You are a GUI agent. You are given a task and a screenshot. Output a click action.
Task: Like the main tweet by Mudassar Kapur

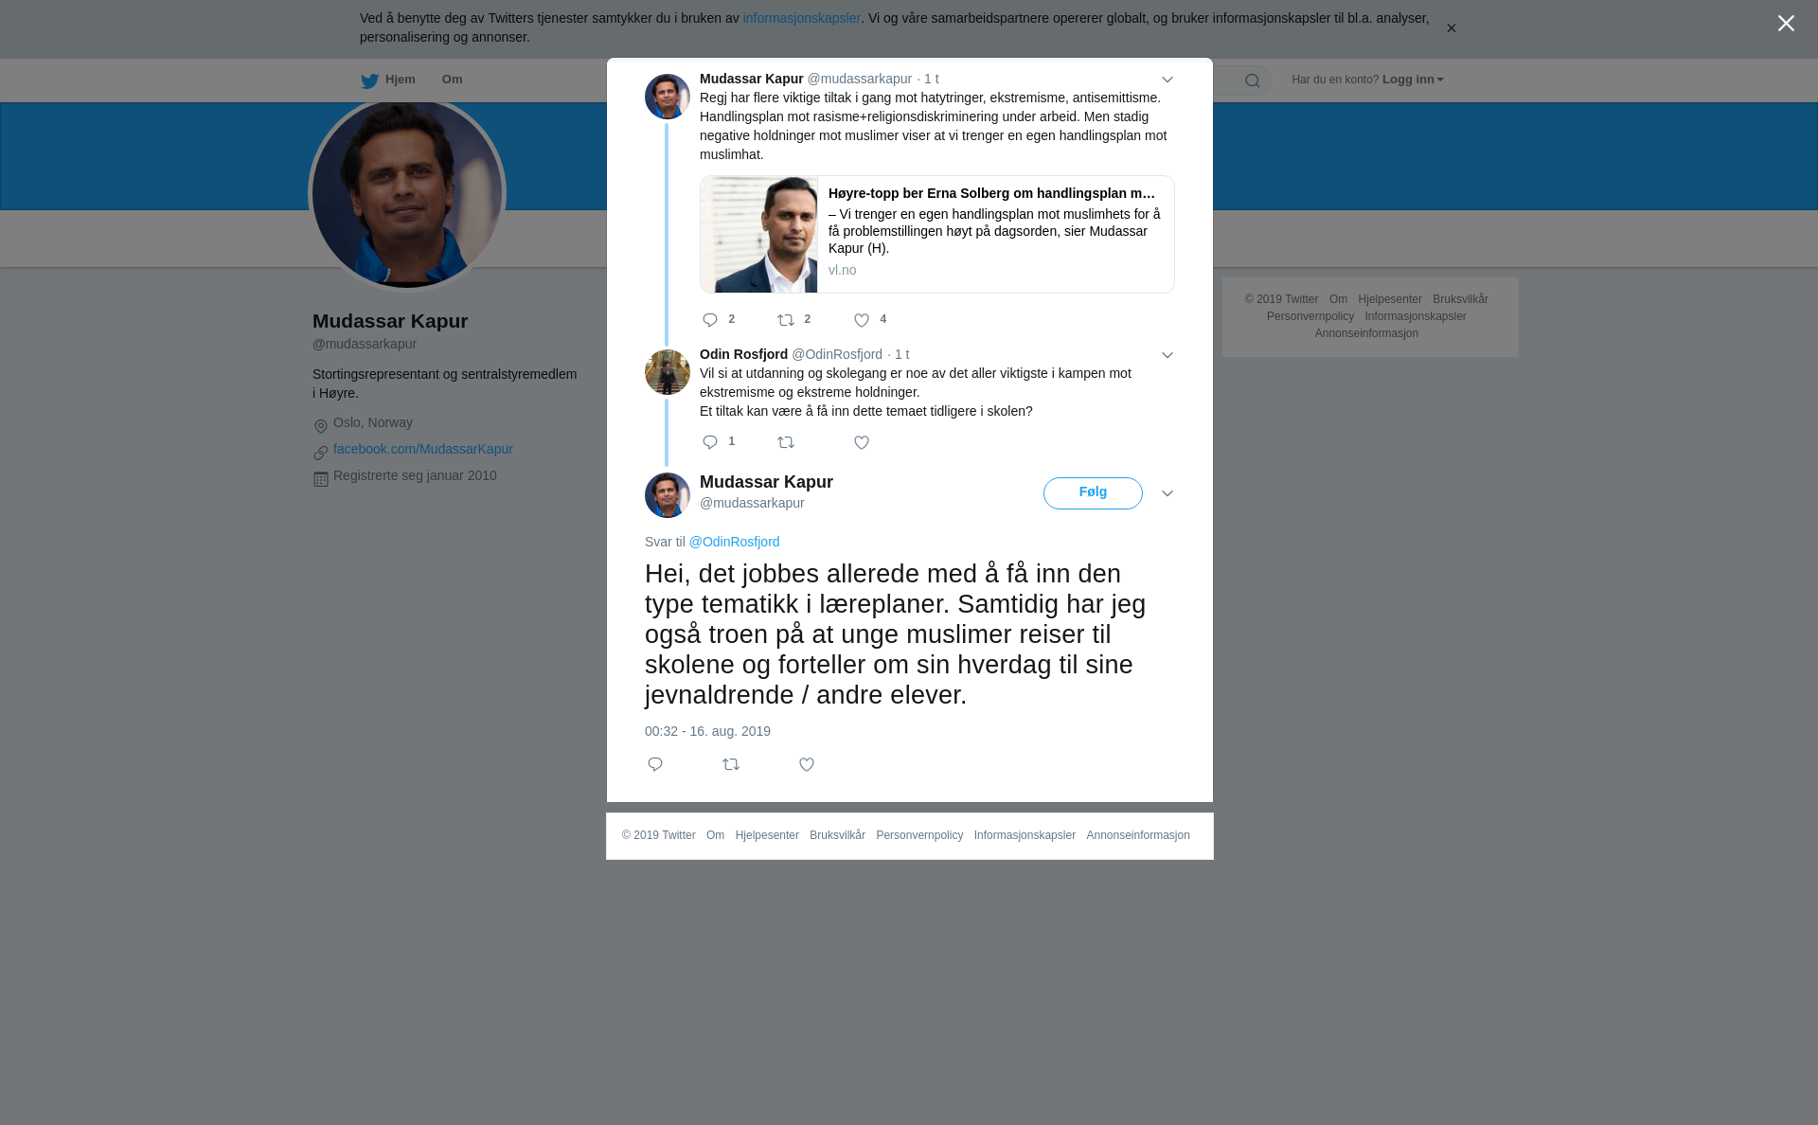coord(807,764)
